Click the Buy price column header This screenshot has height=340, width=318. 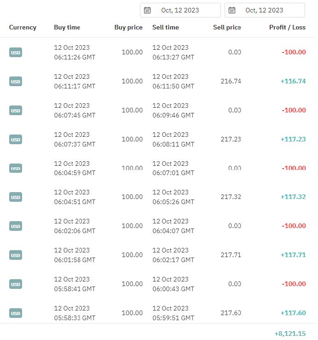point(128,27)
